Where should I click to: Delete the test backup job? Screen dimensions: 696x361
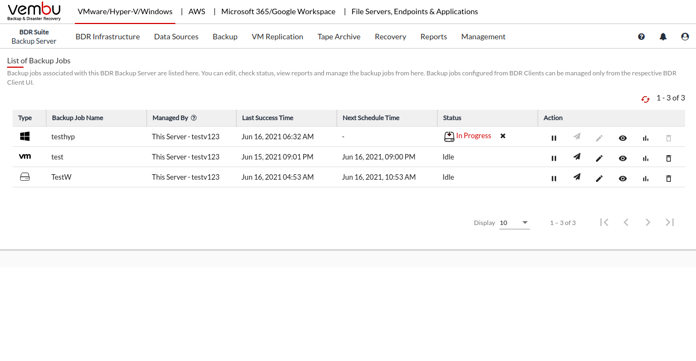coord(668,158)
